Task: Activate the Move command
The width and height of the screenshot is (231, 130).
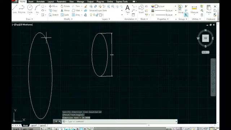Action: point(53,6)
